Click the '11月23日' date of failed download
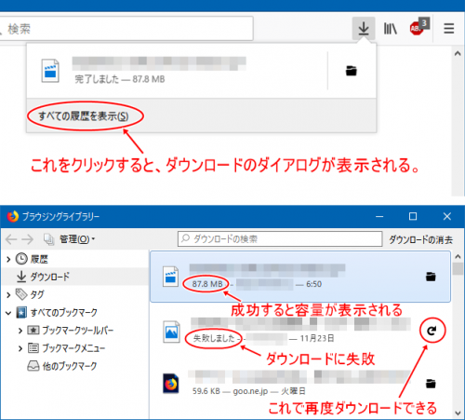Image resolution: width=465 pixels, height=420 pixels. [x=317, y=338]
